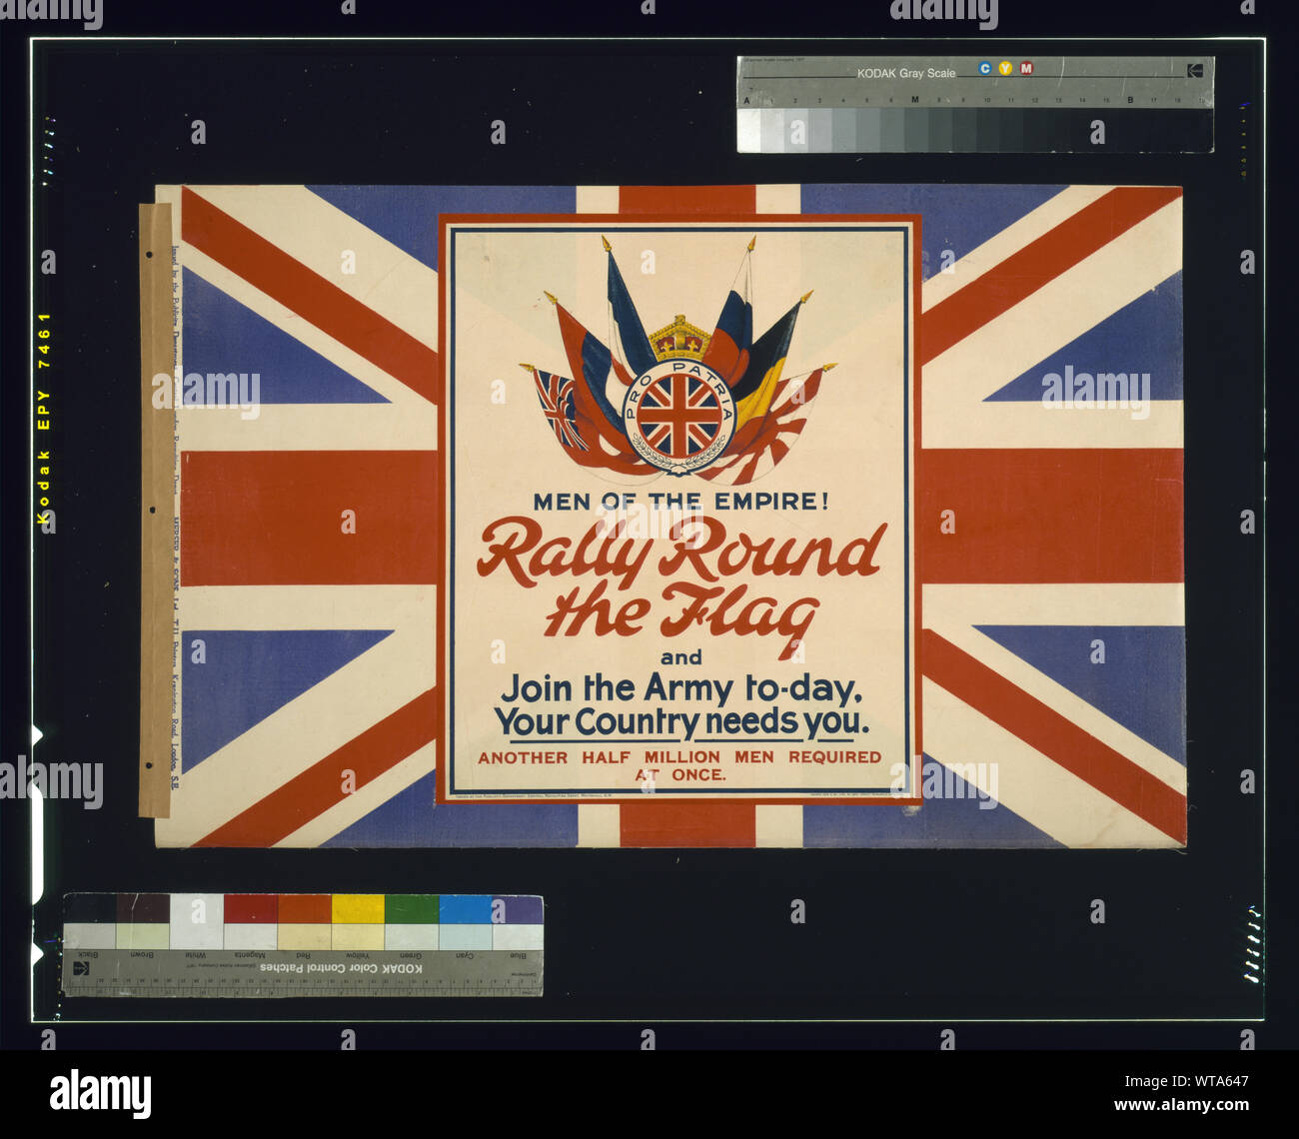This screenshot has width=1299, height=1139.
Task: Click the golden crown above the emblem
Action: click(679, 341)
